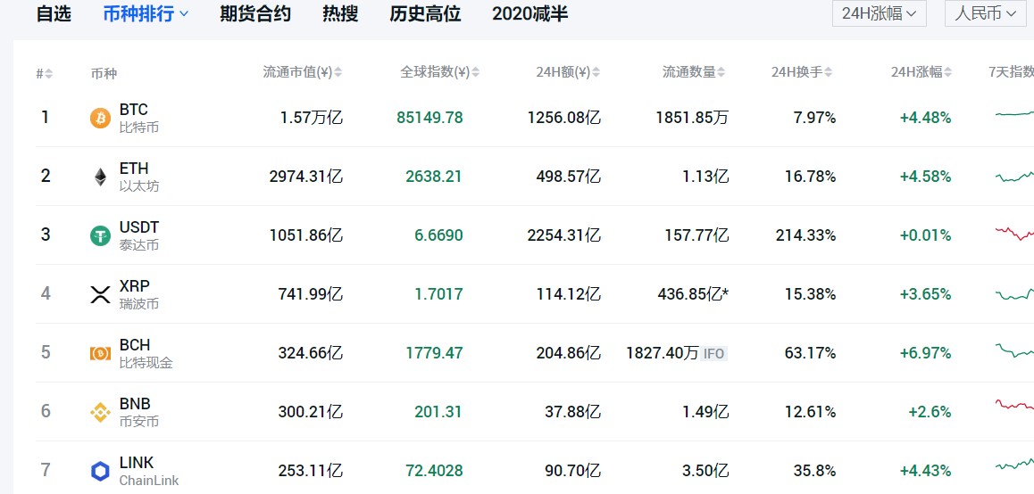The height and width of the screenshot is (494, 1034).
Task: Click the Ethereum ETH diamond icon
Action: click(x=100, y=177)
